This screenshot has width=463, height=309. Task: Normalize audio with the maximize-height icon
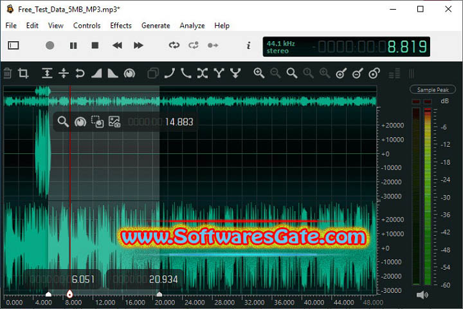pos(47,73)
